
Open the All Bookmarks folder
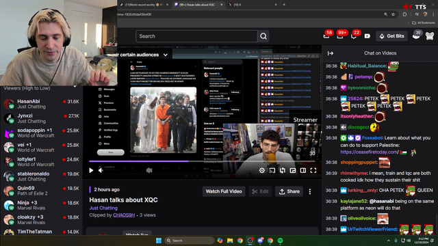click(x=424, y=23)
